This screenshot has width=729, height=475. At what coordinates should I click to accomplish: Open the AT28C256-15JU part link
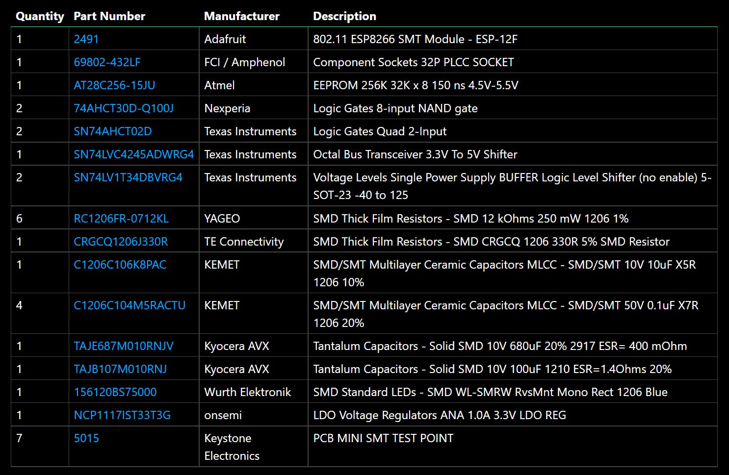click(114, 85)
